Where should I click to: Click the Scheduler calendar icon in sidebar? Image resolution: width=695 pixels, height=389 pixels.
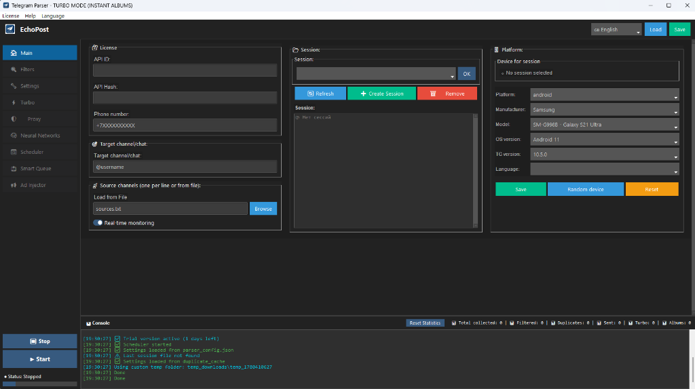pos(14,152)
